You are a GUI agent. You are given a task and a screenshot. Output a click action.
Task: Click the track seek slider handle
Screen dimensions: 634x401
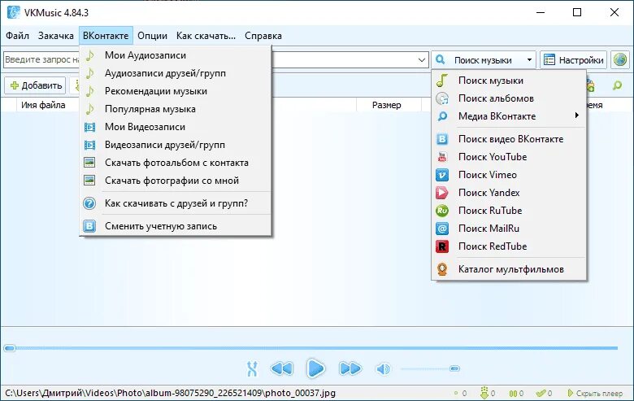(x=10, y=348)
